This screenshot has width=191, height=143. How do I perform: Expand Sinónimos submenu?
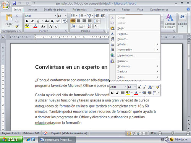(135, 66)
